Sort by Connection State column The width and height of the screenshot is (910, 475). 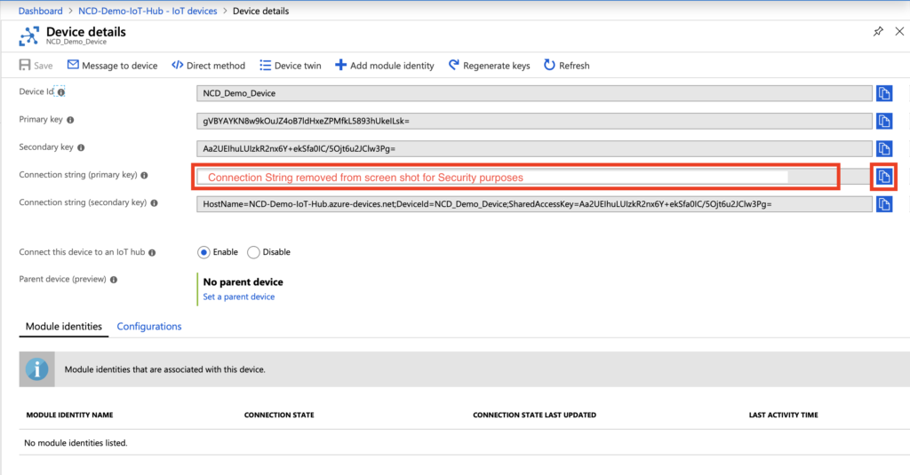(x=279, y=416)
